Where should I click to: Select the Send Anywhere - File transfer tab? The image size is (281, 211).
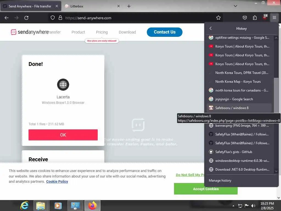point(31,6)
